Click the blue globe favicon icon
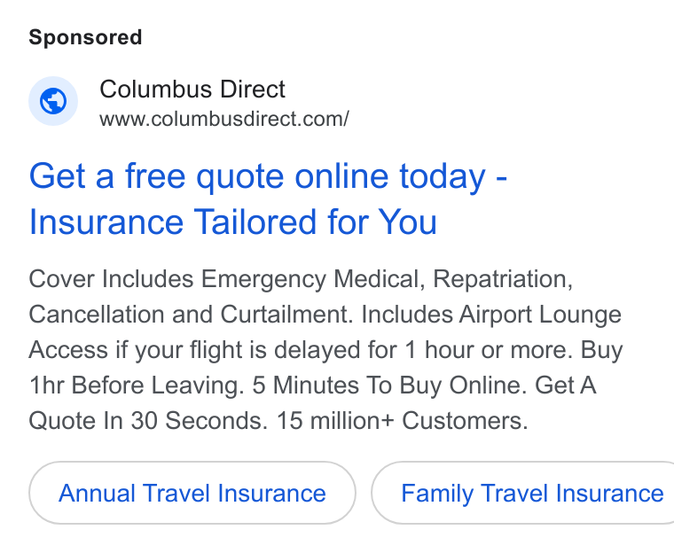This screenshot has width=674, height=553. click(x=53, y=101)
